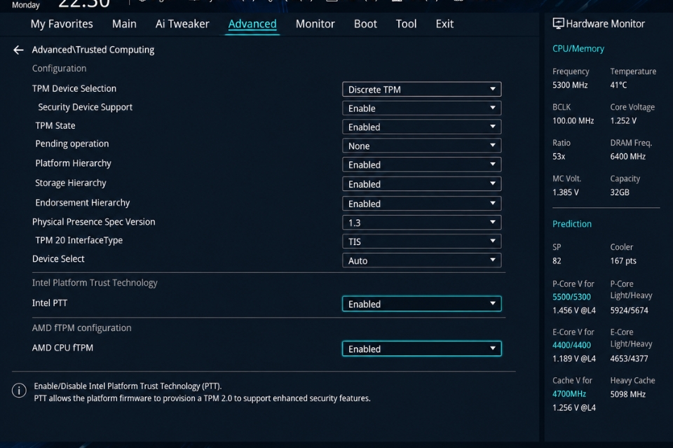Expand the Storage Hierarchy dropdown
673x448 pixels.
coord(421,184)
